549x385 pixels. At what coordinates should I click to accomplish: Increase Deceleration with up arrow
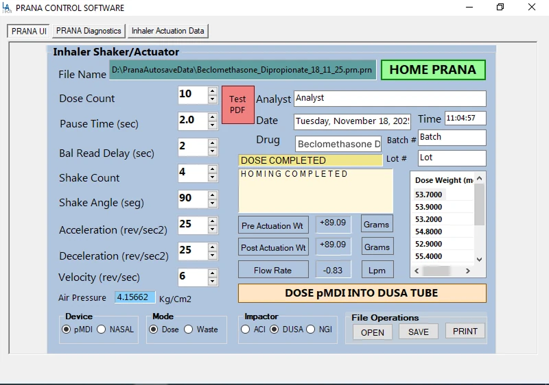click(212, 247)
